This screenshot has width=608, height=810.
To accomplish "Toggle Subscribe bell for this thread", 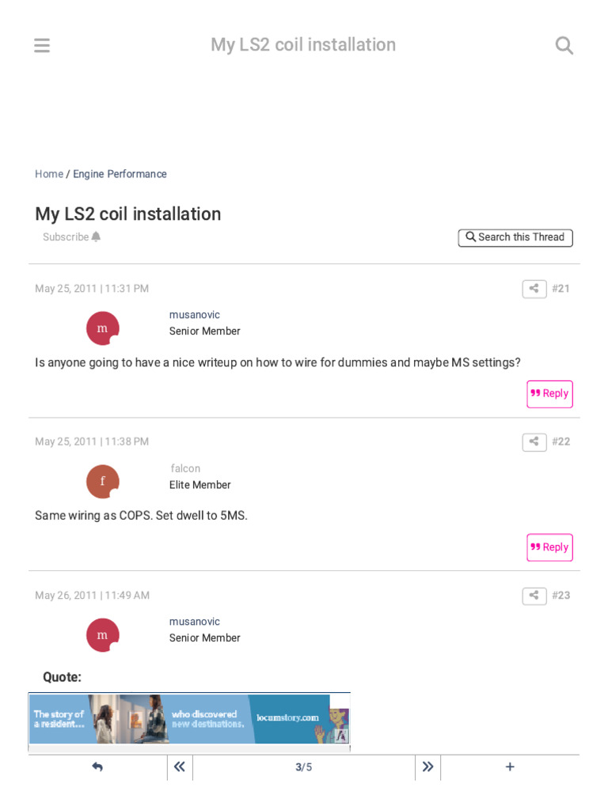I will (x=72, y=237).
